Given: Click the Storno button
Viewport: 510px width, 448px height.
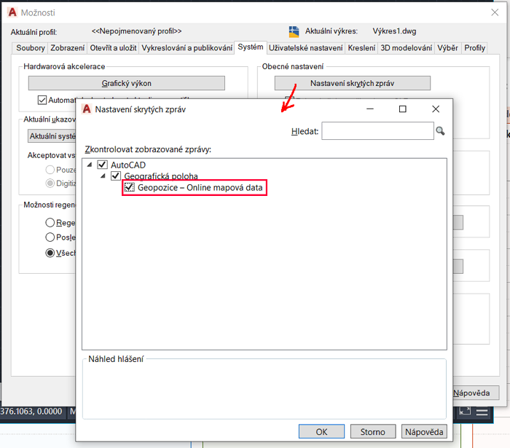Looking at the screenshot, I should [372, 431].
